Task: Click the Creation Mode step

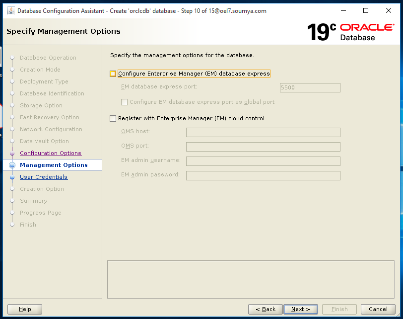Action: [x=40, y=70]
